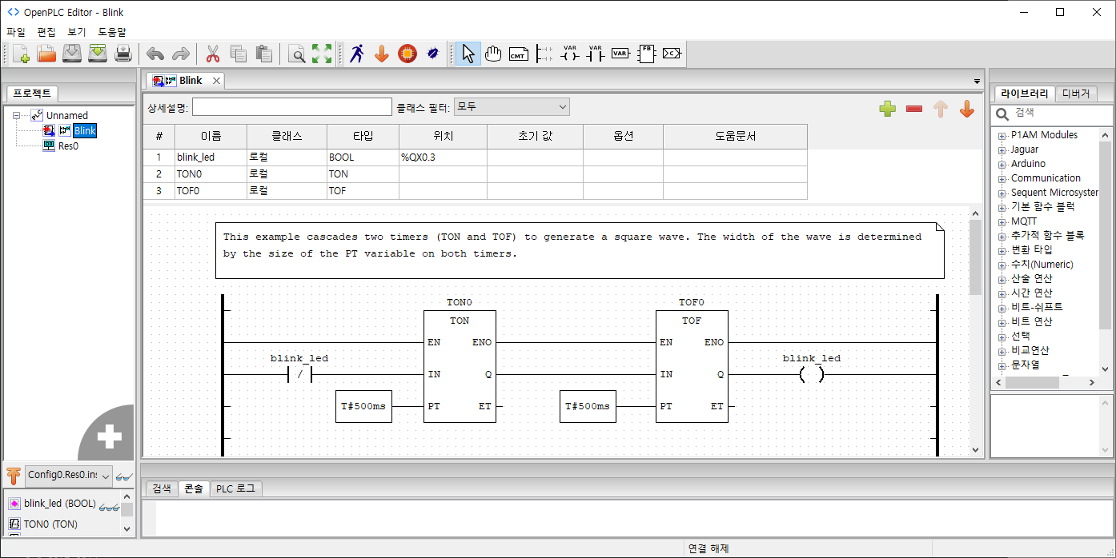Open the Config0.Res0 instance dropdown
The width and height of the screenshot is (1116, 558).
[x=69, y=475]
